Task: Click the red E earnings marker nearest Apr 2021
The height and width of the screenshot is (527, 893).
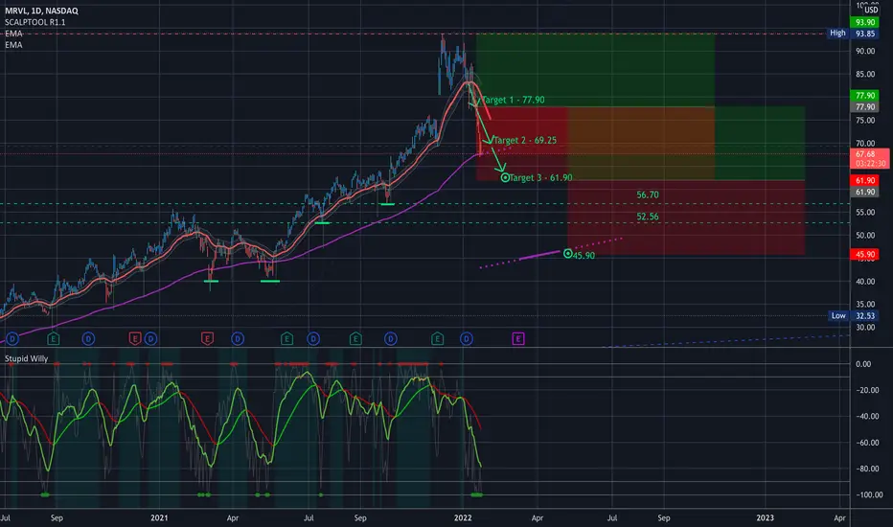Action: point(207,339)
